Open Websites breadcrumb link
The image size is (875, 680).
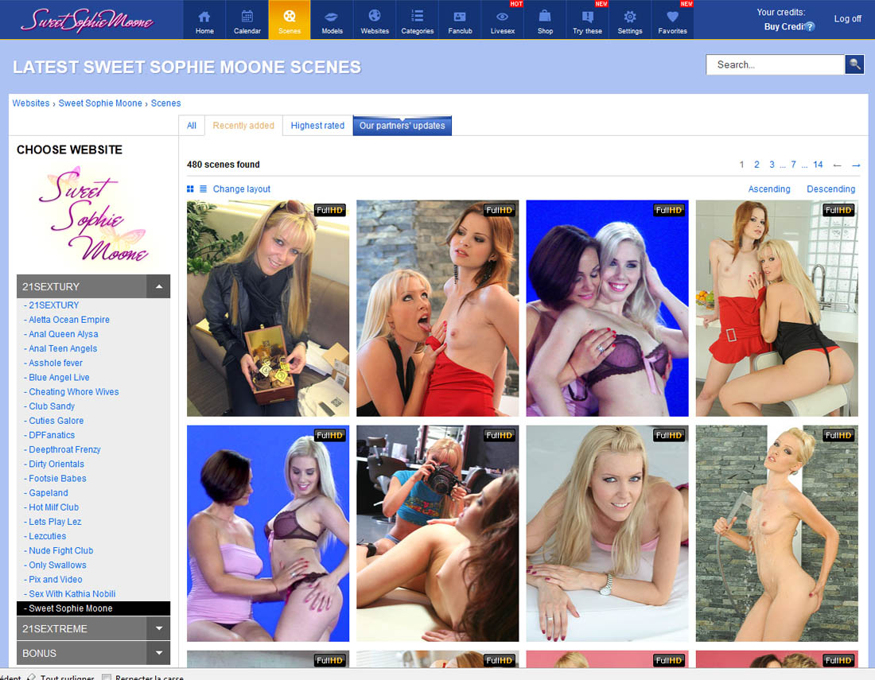click(x=31, y=103)
